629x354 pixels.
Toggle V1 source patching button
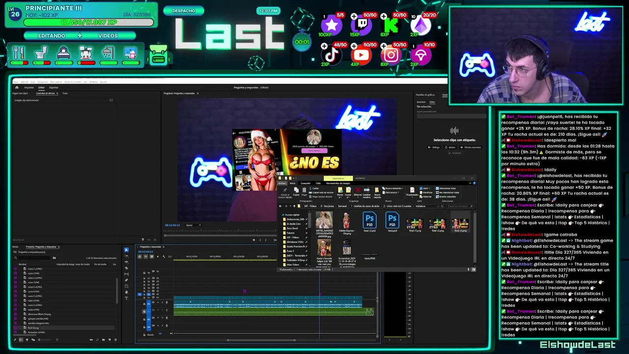(140, 295)
